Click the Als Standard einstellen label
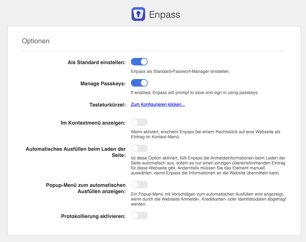306x242 pixels. (x=96, y=62)
